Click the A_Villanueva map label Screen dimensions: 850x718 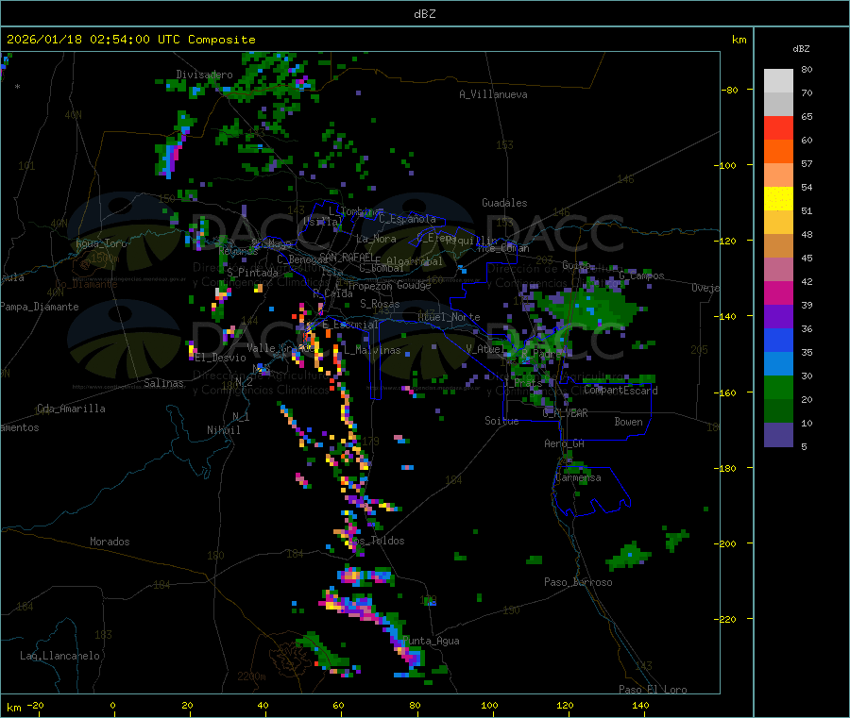pyautogui.click(x=493, y=94)
